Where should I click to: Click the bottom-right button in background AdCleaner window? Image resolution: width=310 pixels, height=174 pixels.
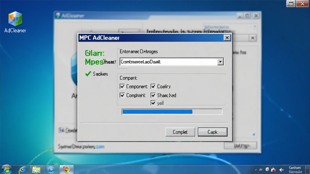tap(240, 146)
